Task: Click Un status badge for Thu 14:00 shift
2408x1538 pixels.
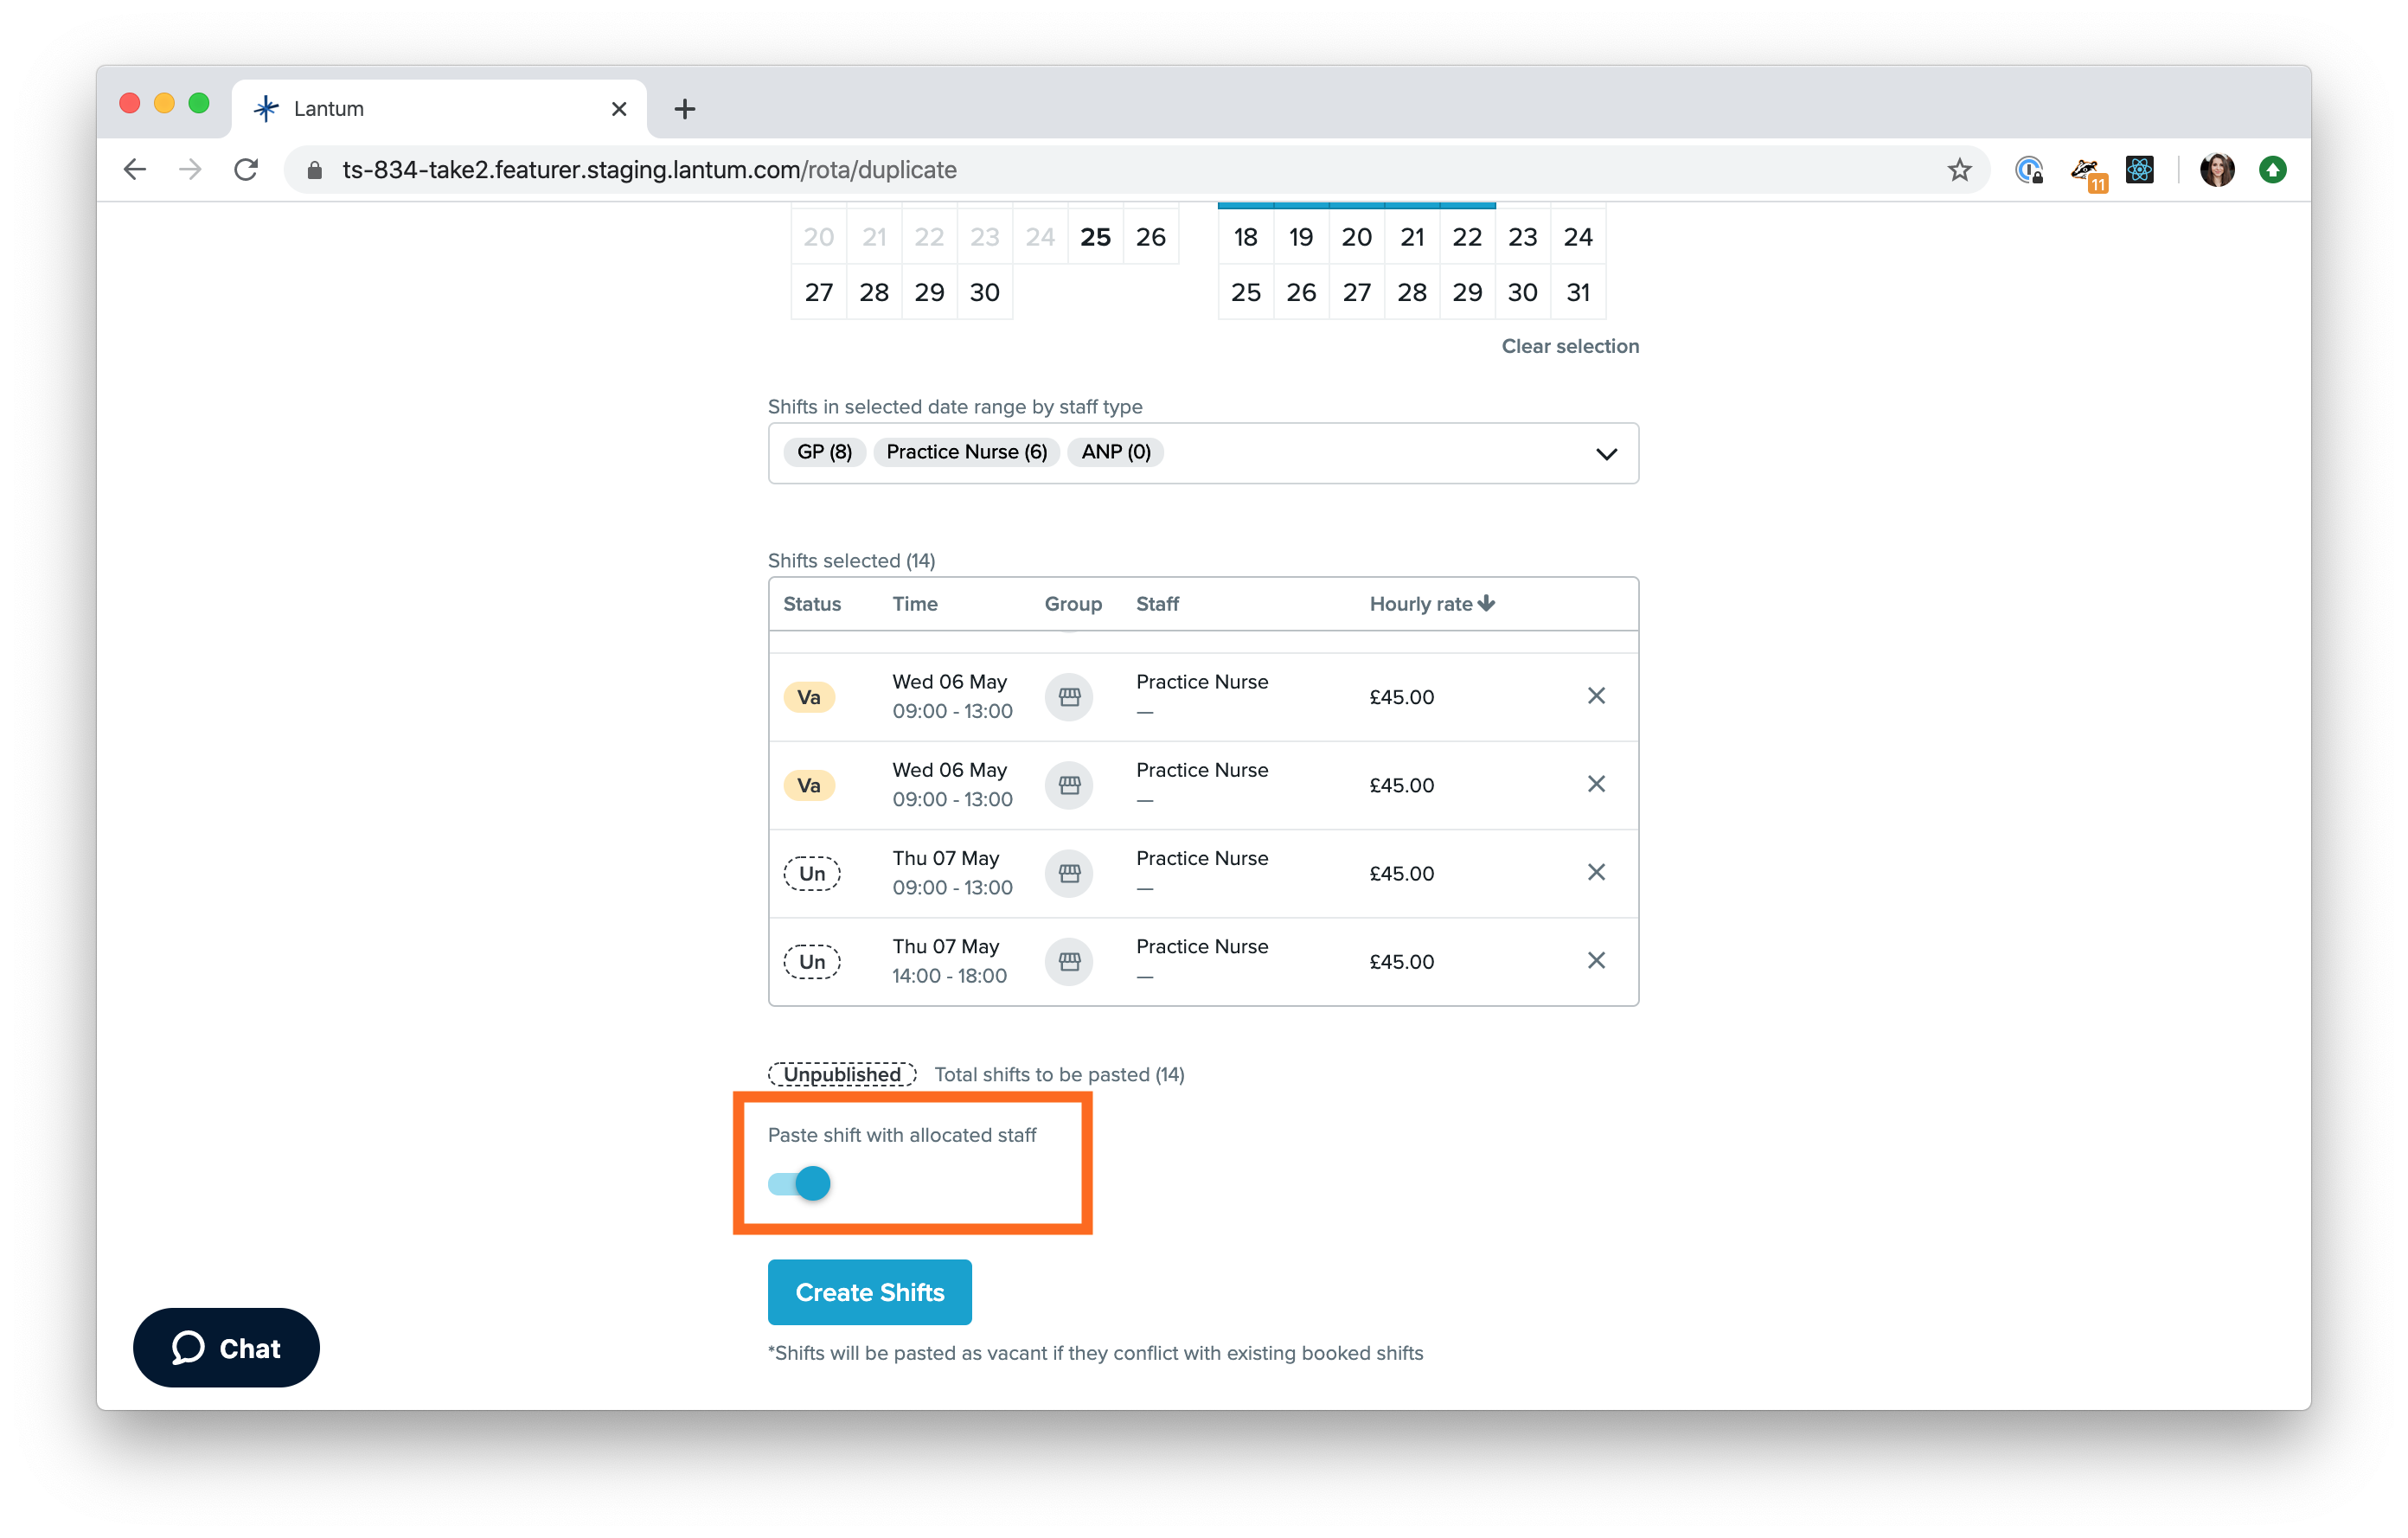Action: 811,961
